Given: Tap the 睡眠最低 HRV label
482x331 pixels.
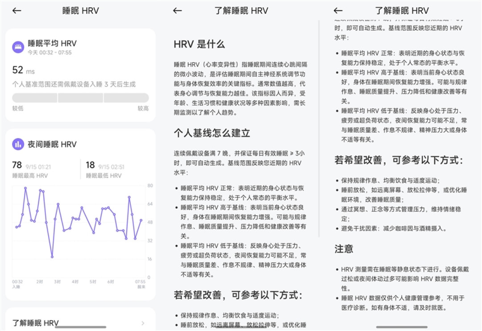Looking at the screenshot, I should 104,176.
